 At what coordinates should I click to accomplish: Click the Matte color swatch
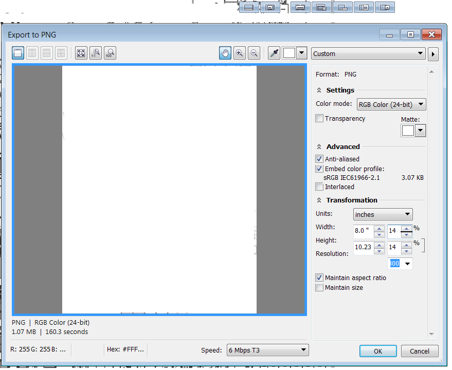[408, 131]
